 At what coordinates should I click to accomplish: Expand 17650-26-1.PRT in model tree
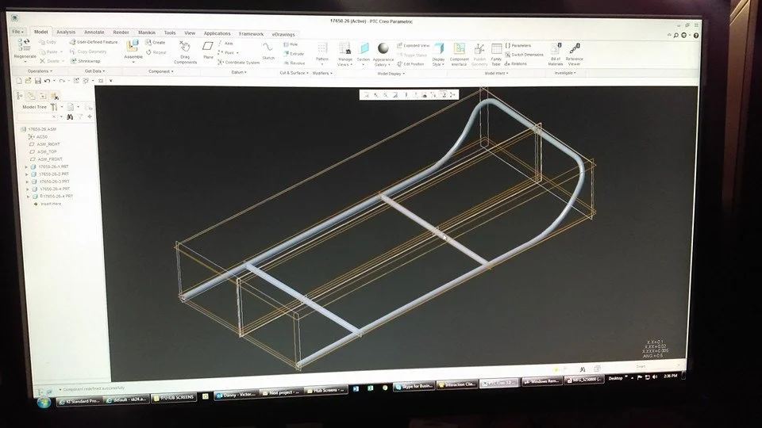[26, 167]
